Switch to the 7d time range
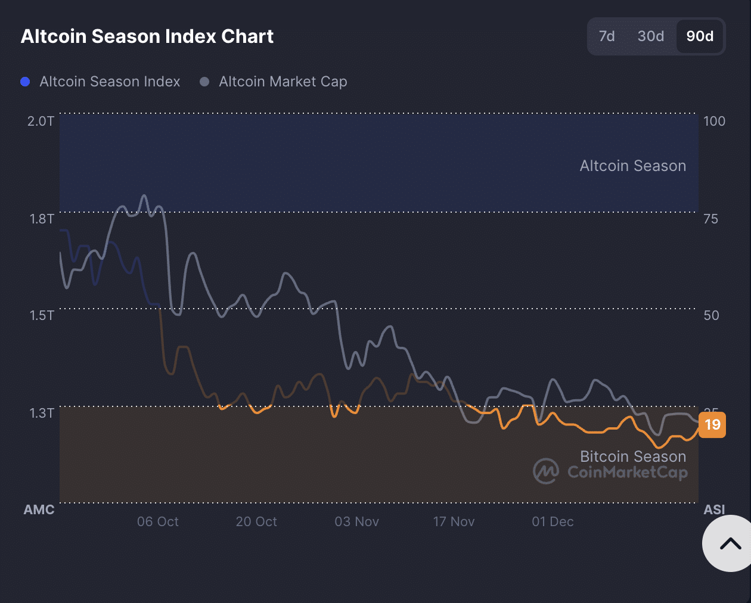Screen dimensions: 751x603 (607, 36)
